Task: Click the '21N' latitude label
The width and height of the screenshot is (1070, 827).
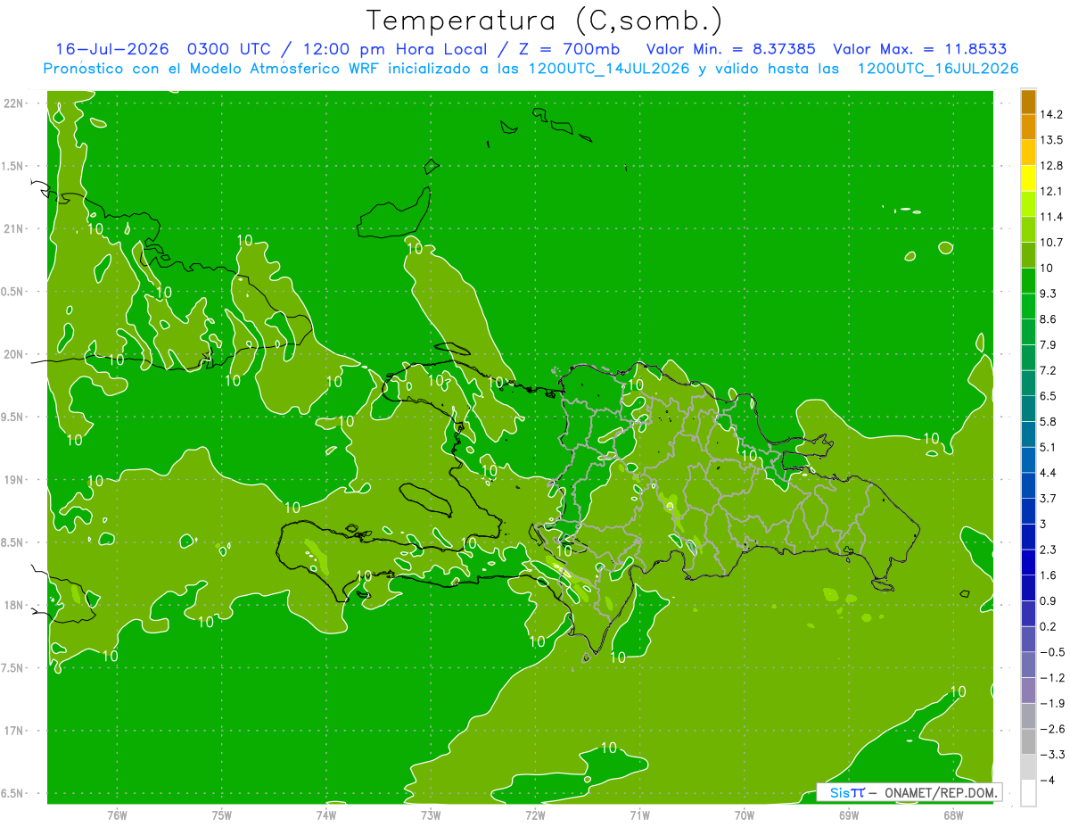Action: pyautogui.click(x=14, y=229)
